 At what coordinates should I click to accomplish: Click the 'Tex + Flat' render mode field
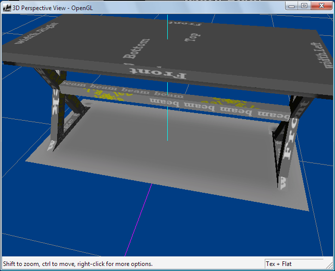pyautogui.click(x=293, y=263)
